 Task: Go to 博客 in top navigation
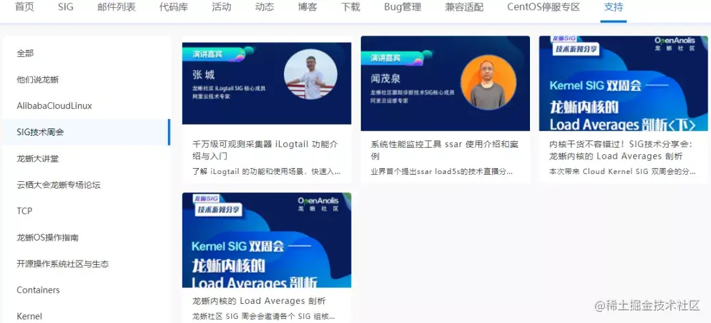click(x=307, y=7)
